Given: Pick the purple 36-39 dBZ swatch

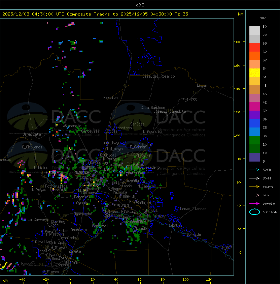Looking at the screenshot, I should [x=254, y=115].
